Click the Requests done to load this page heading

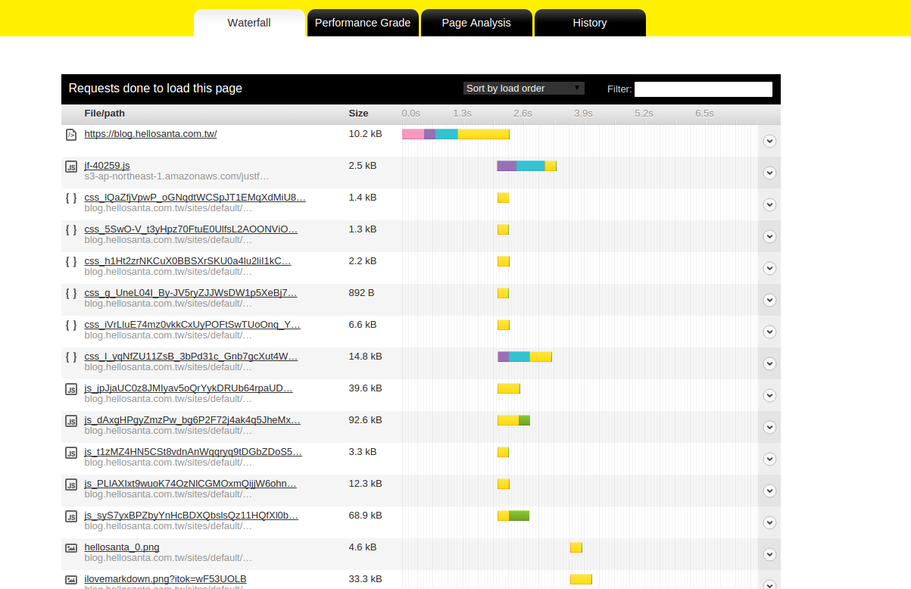[x=155, y=89]
